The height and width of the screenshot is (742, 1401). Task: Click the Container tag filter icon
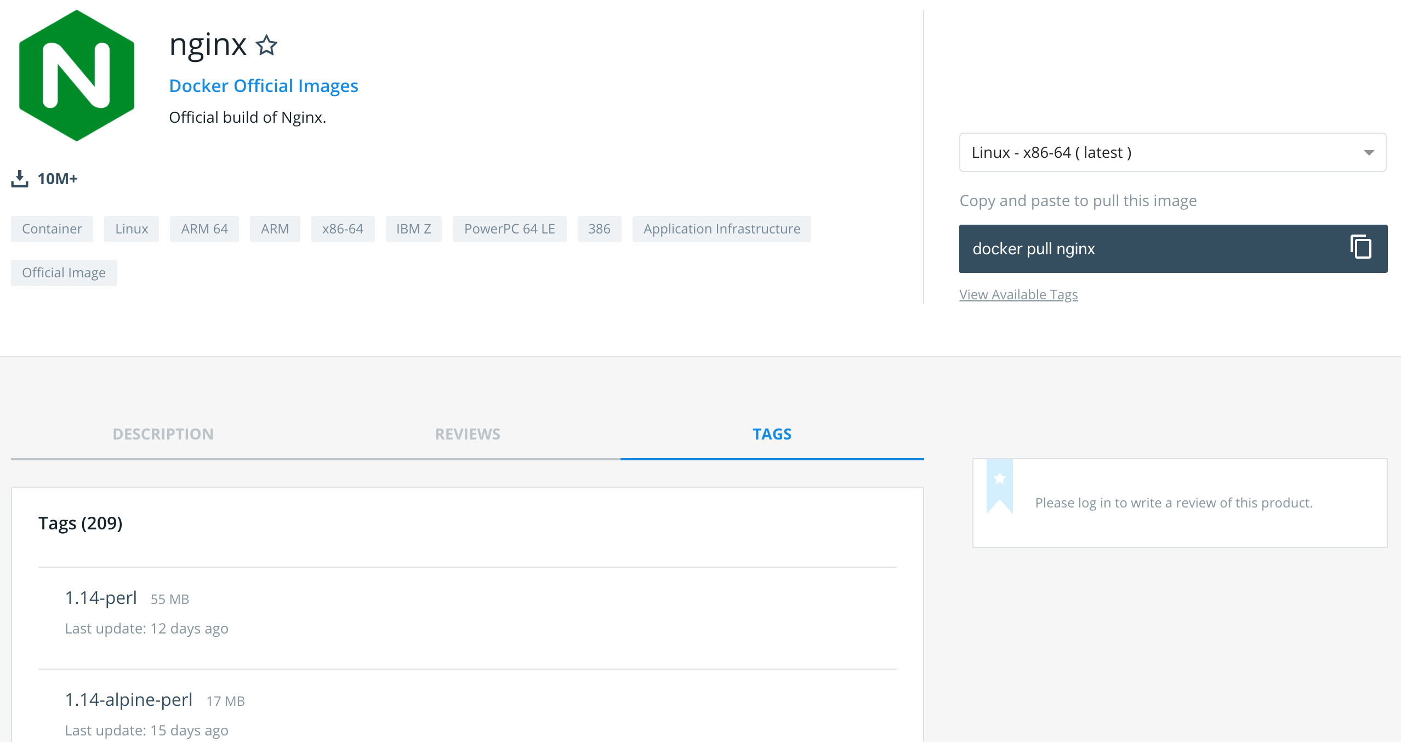[x=51, y=228]
